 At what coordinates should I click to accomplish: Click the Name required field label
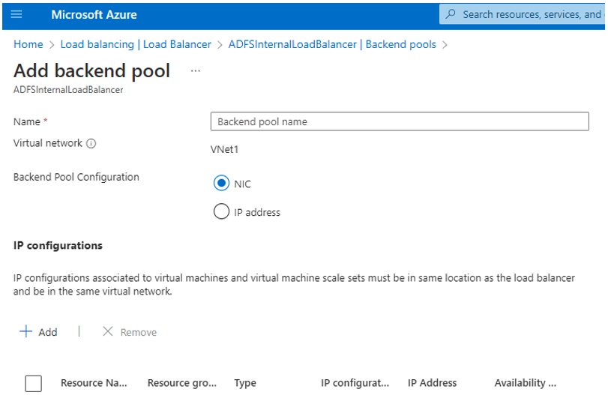[30, 121]
